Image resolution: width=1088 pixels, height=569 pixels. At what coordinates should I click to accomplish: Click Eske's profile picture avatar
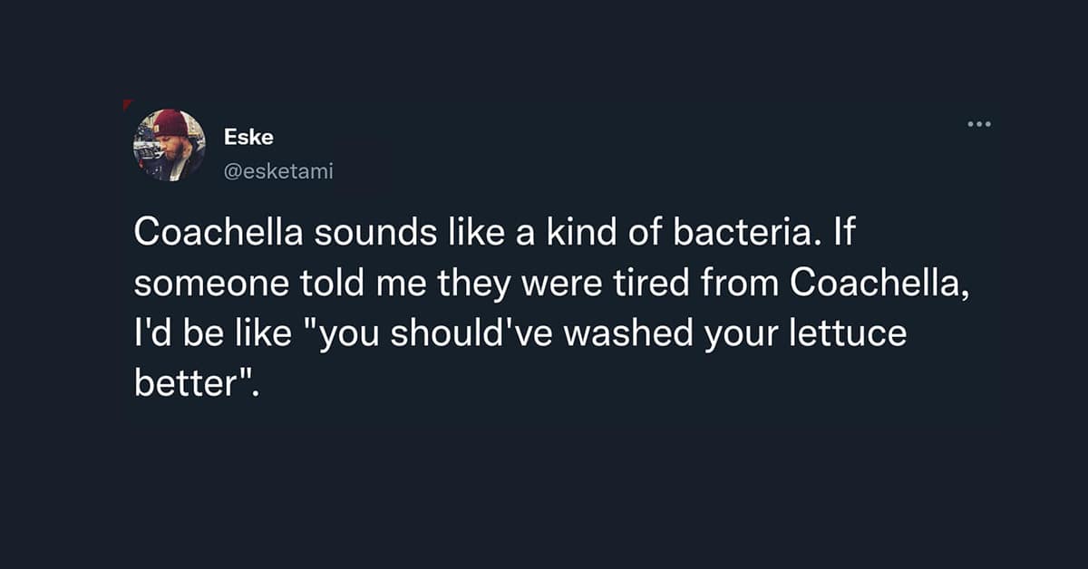[x=170, y=145]
